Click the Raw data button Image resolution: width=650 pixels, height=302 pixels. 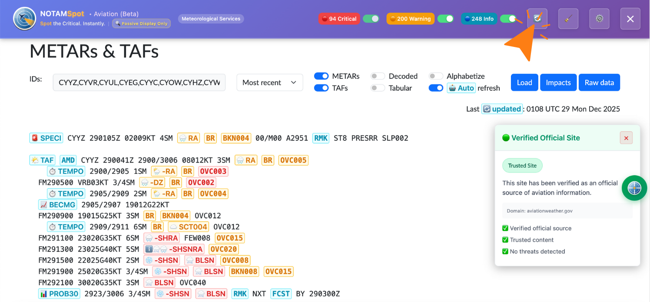[x=599, y=82]
